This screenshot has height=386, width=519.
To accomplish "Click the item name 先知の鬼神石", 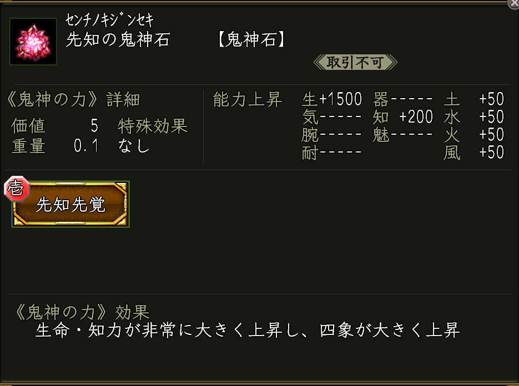I will (x=118, y=40).
